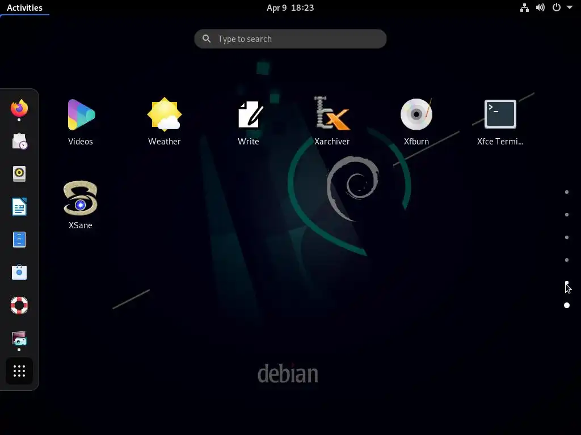Click the Activities button
The width and height of the screenshot is (581, 435).
(24, 8)
